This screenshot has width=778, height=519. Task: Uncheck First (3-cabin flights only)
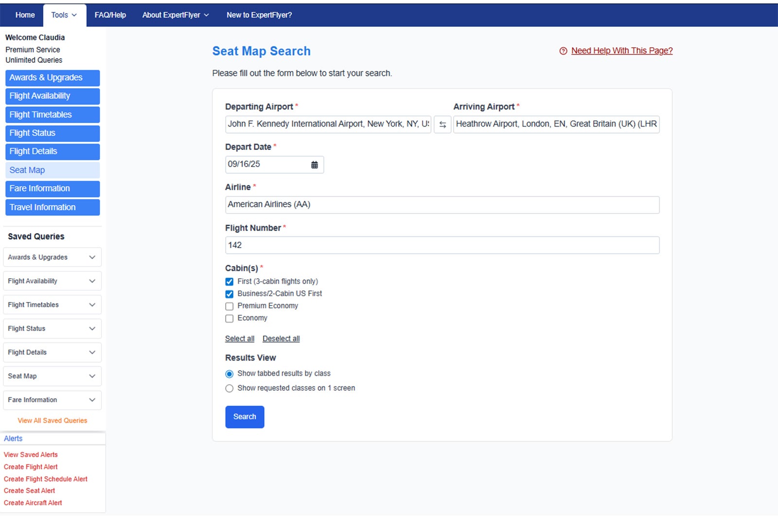(230, 282)
